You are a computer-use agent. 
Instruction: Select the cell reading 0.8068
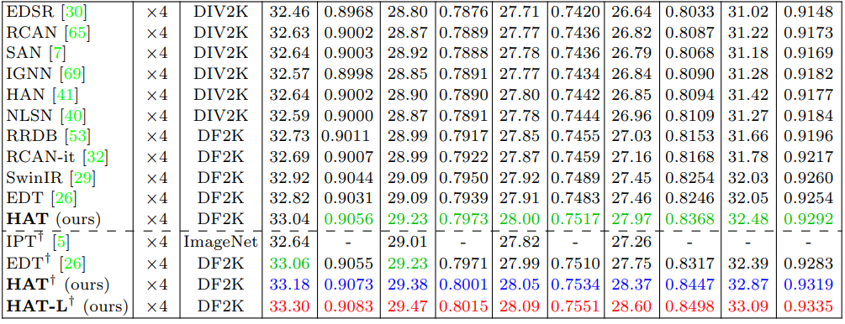(689, 54)
